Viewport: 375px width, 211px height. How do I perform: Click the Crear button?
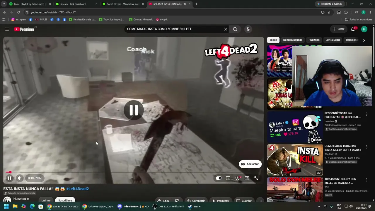338,29
